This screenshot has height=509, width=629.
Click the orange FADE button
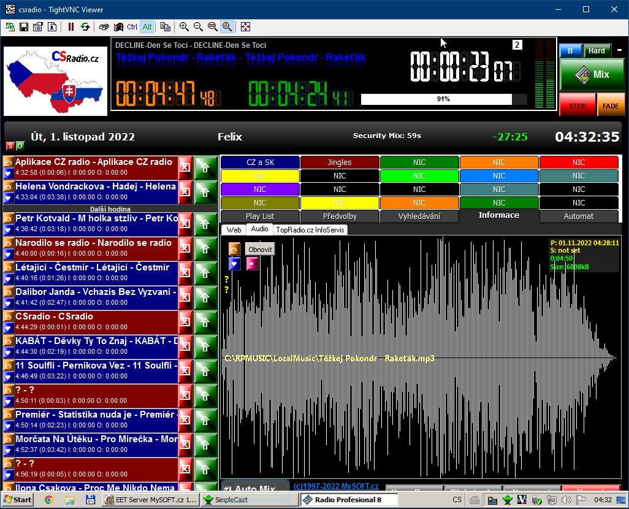pos(611,105)
